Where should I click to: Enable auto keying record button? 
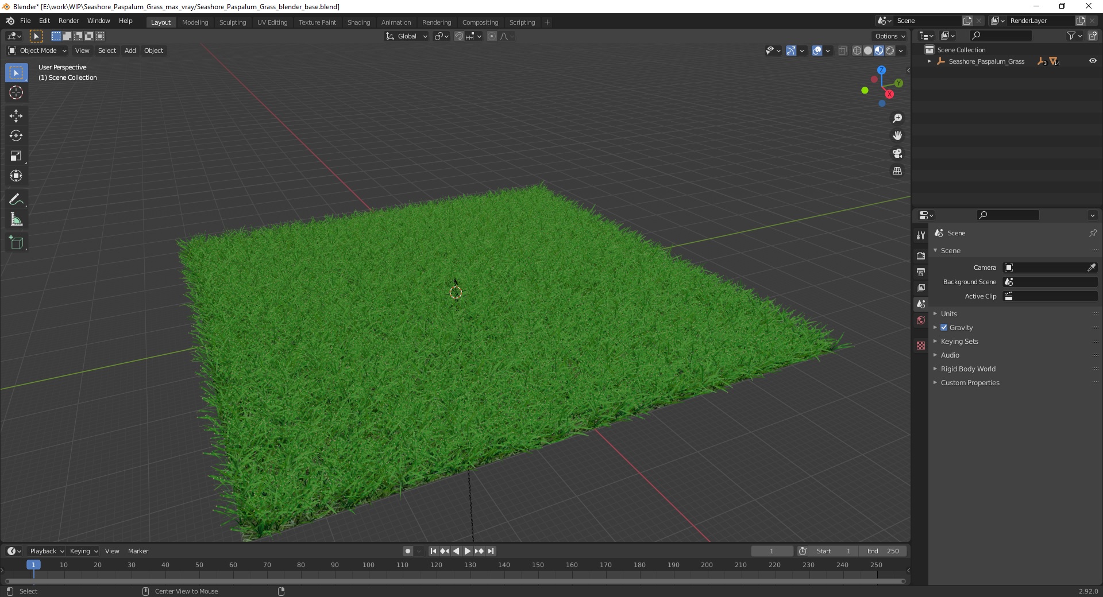click(407, 551)
